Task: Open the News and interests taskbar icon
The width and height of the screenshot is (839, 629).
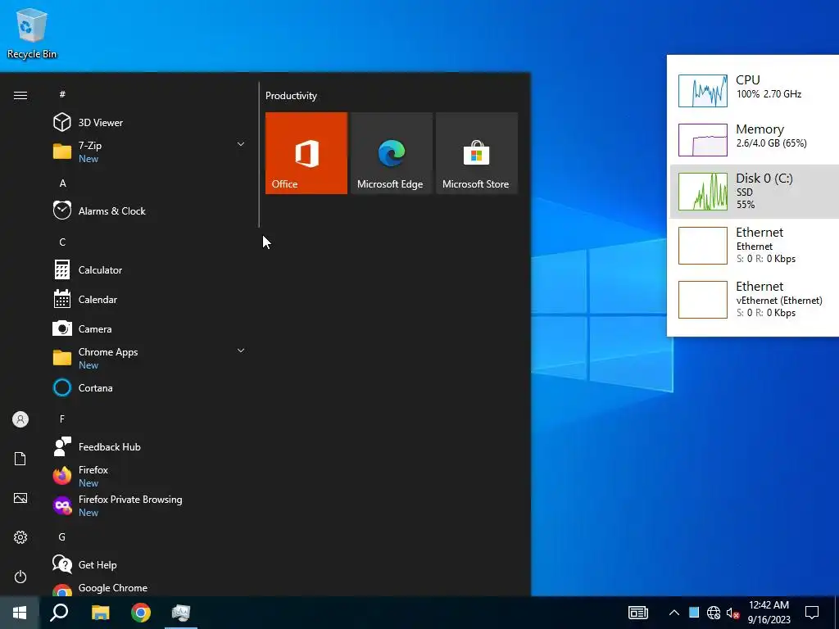Action: 637,613
